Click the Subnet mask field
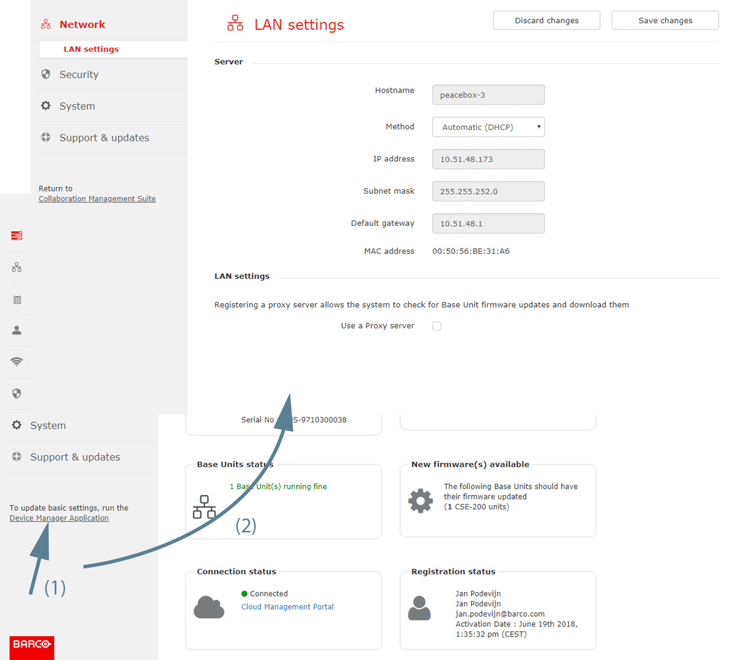Screen dimensions: 735x660 pyautogui.click(x=489, y=191)
